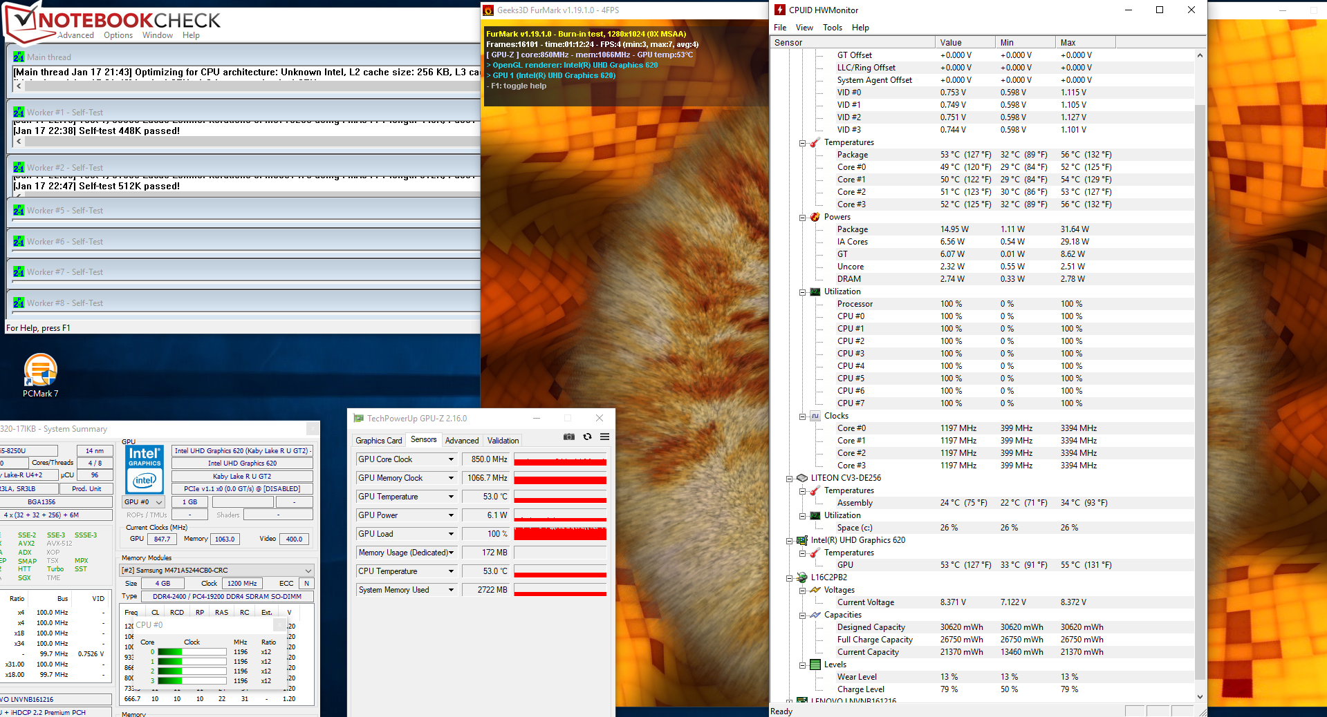Viewport: 1327px width, 717px height.
Task: Click the Capacities icon in HWMonitor
Action: coord(815,615)
